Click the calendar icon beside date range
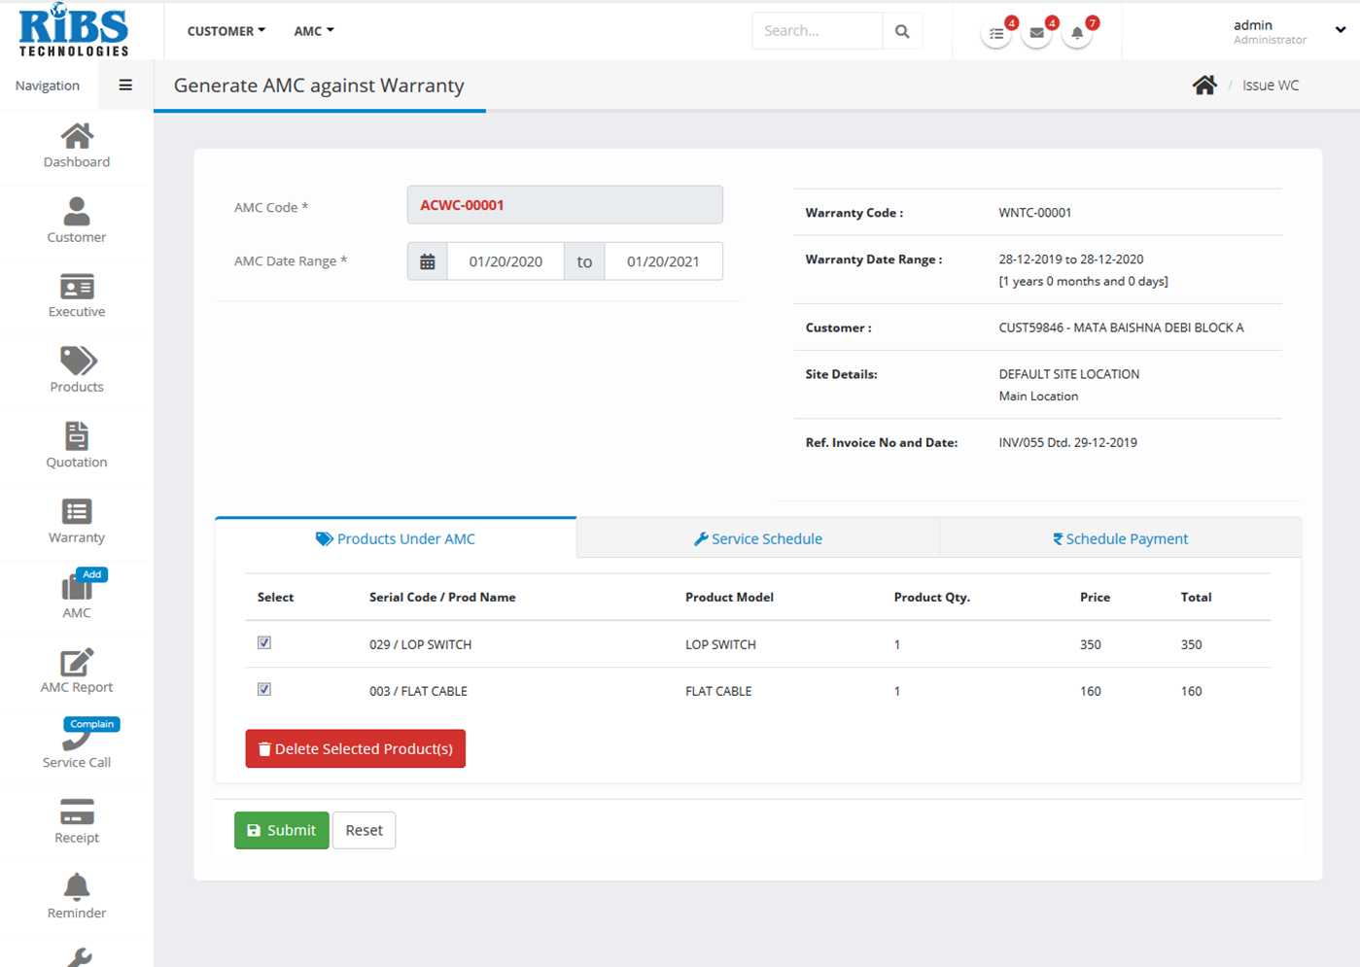1360x967 pixels. [x=427, y=261]
